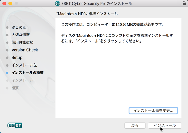Click the インストール button to install

tap(165, 125)
